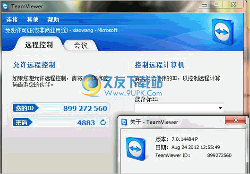Open the 帮助 menu

tap(53, 19)
